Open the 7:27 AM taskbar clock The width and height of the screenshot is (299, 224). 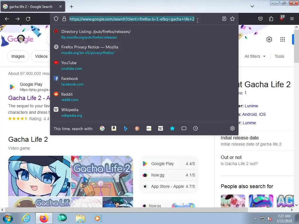(284, 218)
